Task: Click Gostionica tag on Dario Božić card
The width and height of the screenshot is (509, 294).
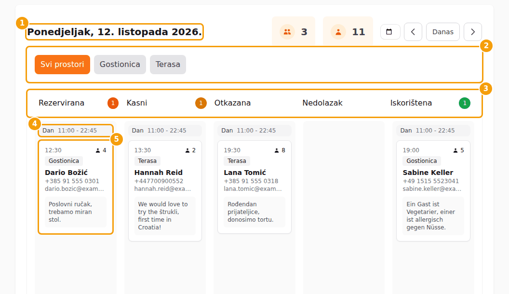Action: coord(64,161)
